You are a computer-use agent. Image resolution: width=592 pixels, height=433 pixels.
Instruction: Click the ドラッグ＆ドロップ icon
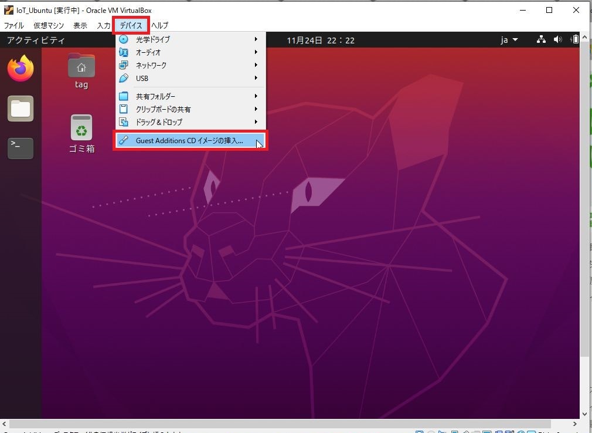[x=124, y=121]
